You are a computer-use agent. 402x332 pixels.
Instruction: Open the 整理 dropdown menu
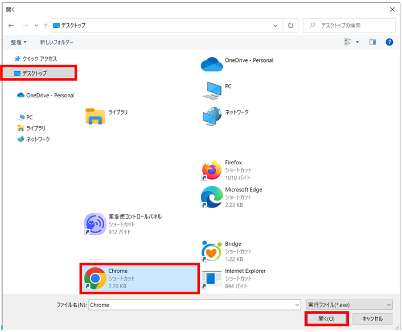18,42
